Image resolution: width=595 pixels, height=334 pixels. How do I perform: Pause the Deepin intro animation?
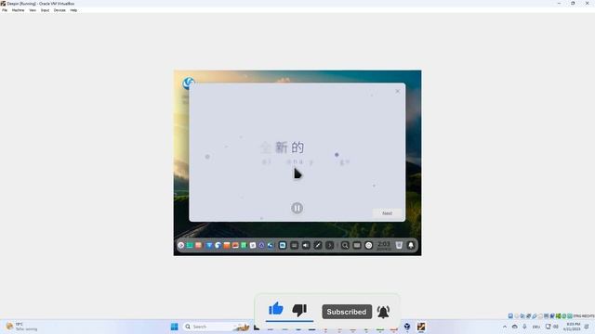pos(297,208)
